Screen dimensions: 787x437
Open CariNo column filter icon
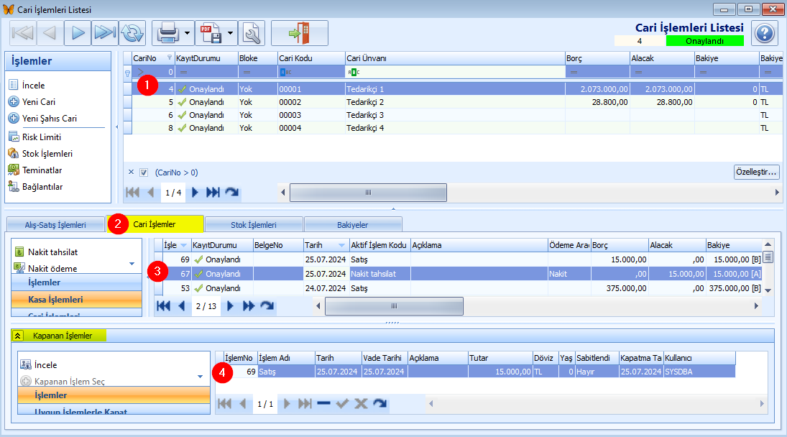169,57
